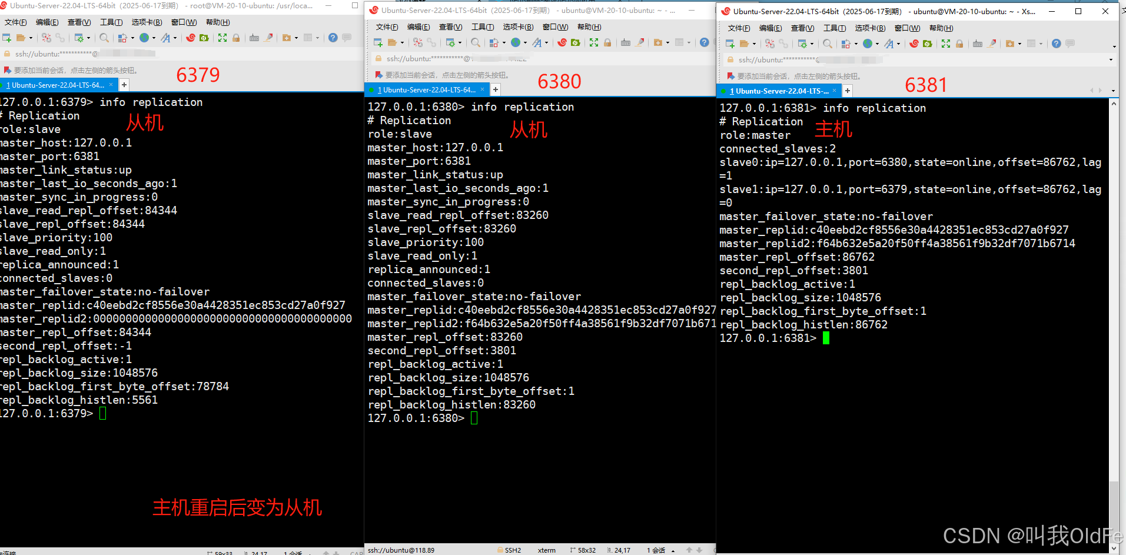Click keyboard icon in 6380 window toolbar
This screenshot has height=555, width=1126.
(626, 42)
